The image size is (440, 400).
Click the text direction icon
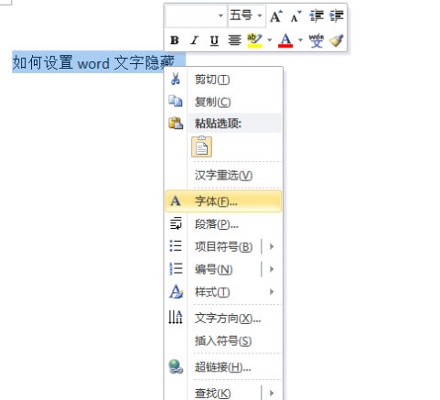[x=176, y=317]
